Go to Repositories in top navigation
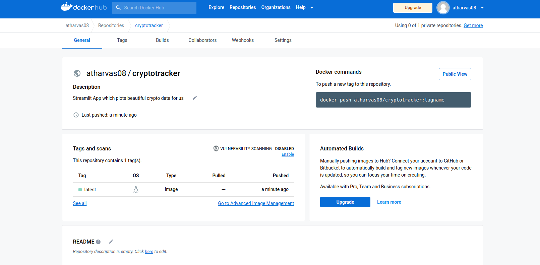 coord(243,7)
